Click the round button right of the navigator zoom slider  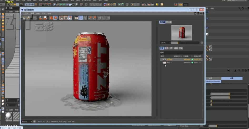coord(202,43)
